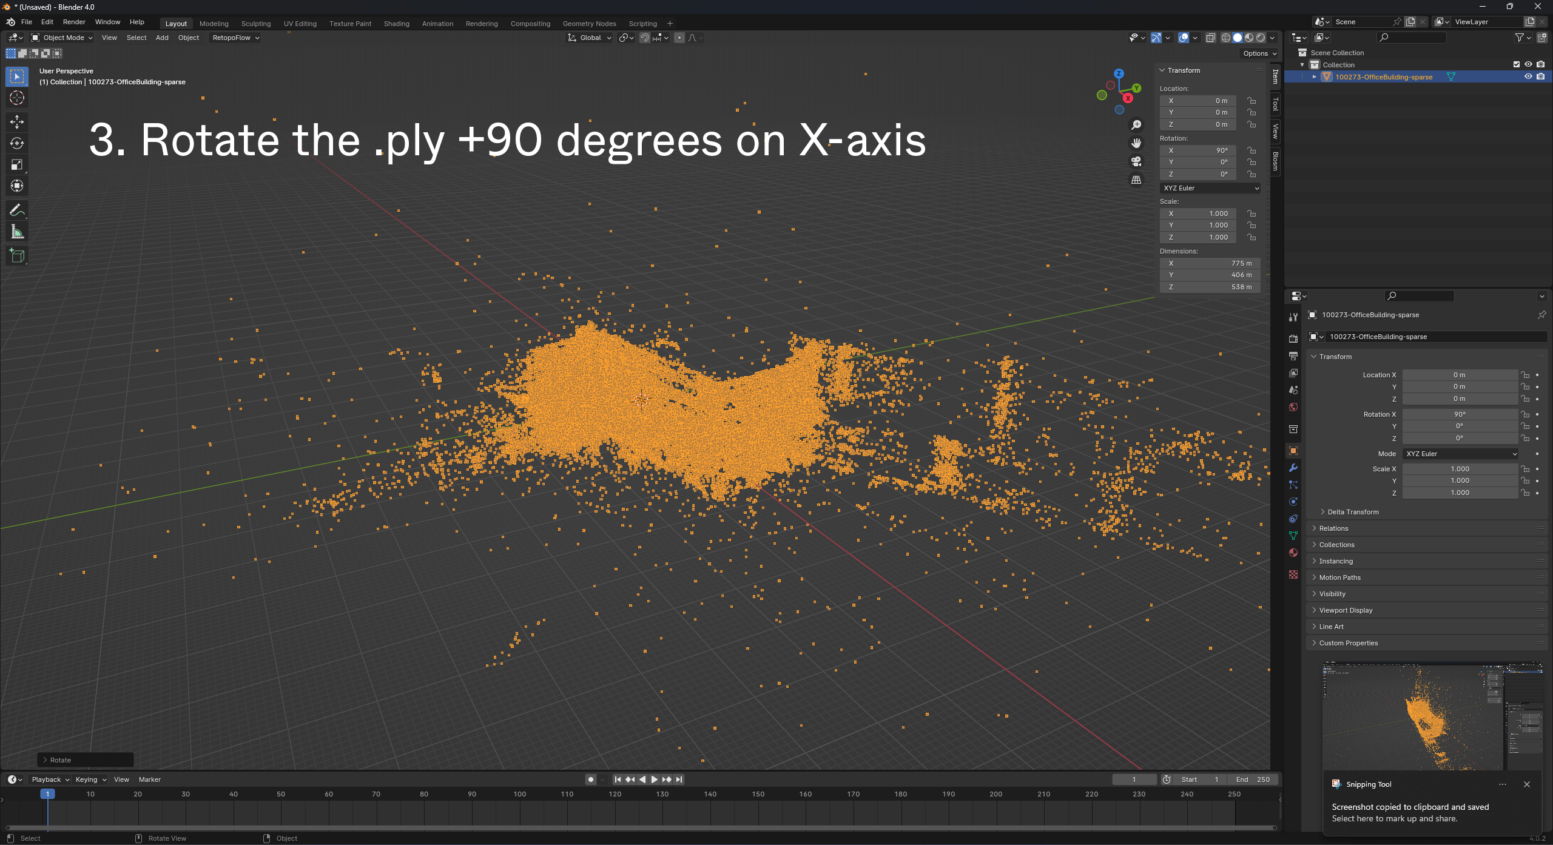Open the XYZ Euler dropdown in sidebar
The height and width of the screenshot is (845, 1553).
(x=1210, y=188)
